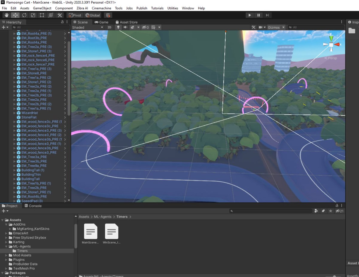Open the Window menu

pyautogui.click(x=188, y=8)
